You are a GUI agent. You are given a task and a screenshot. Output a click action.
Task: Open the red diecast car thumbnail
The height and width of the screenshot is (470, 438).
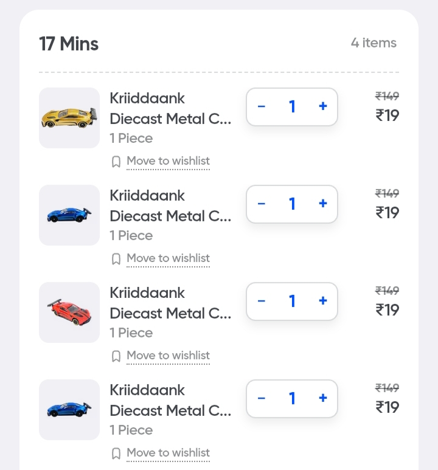click(x=69, y=312)
